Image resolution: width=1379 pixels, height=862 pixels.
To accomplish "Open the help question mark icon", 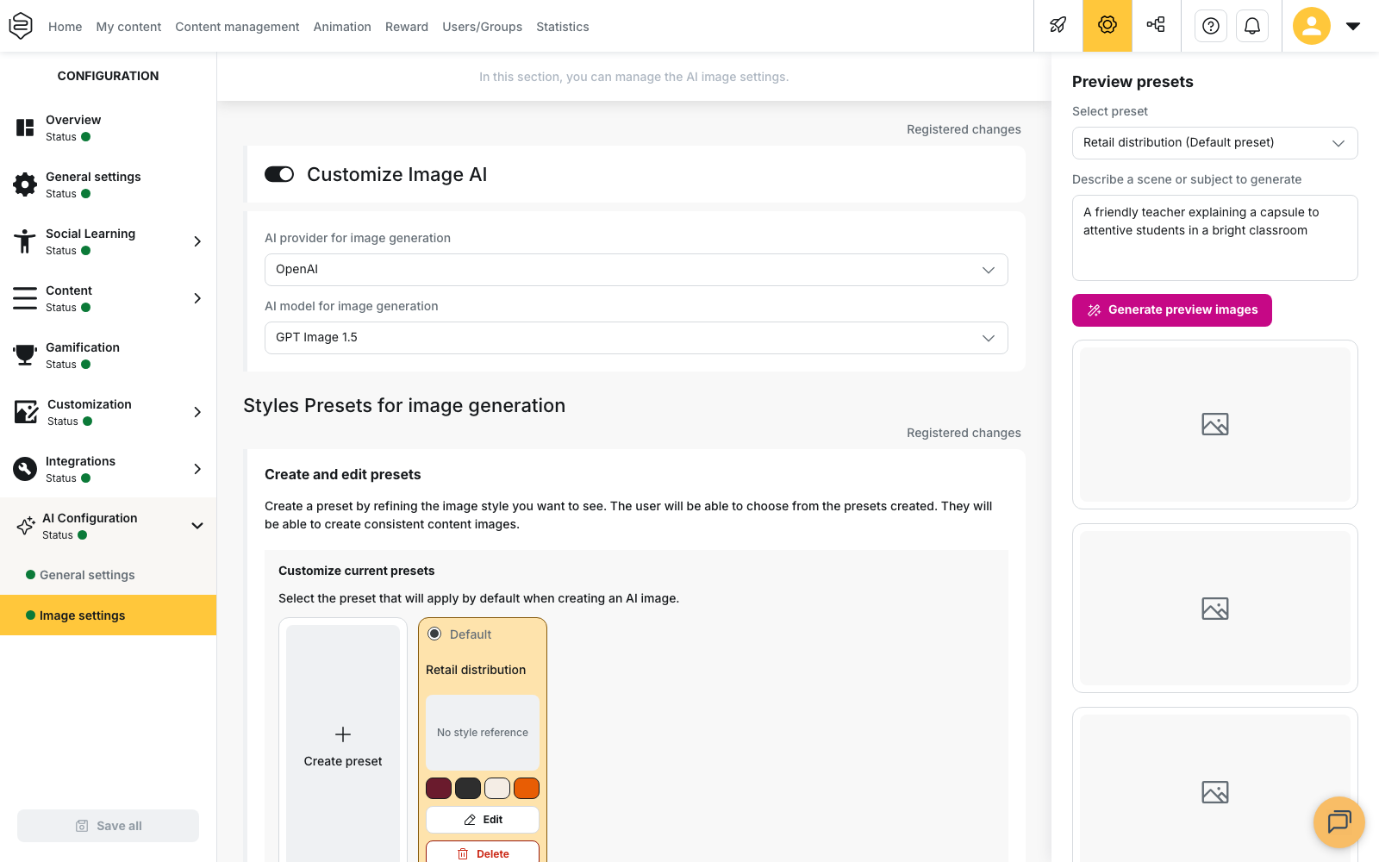I will [1211, 26].
